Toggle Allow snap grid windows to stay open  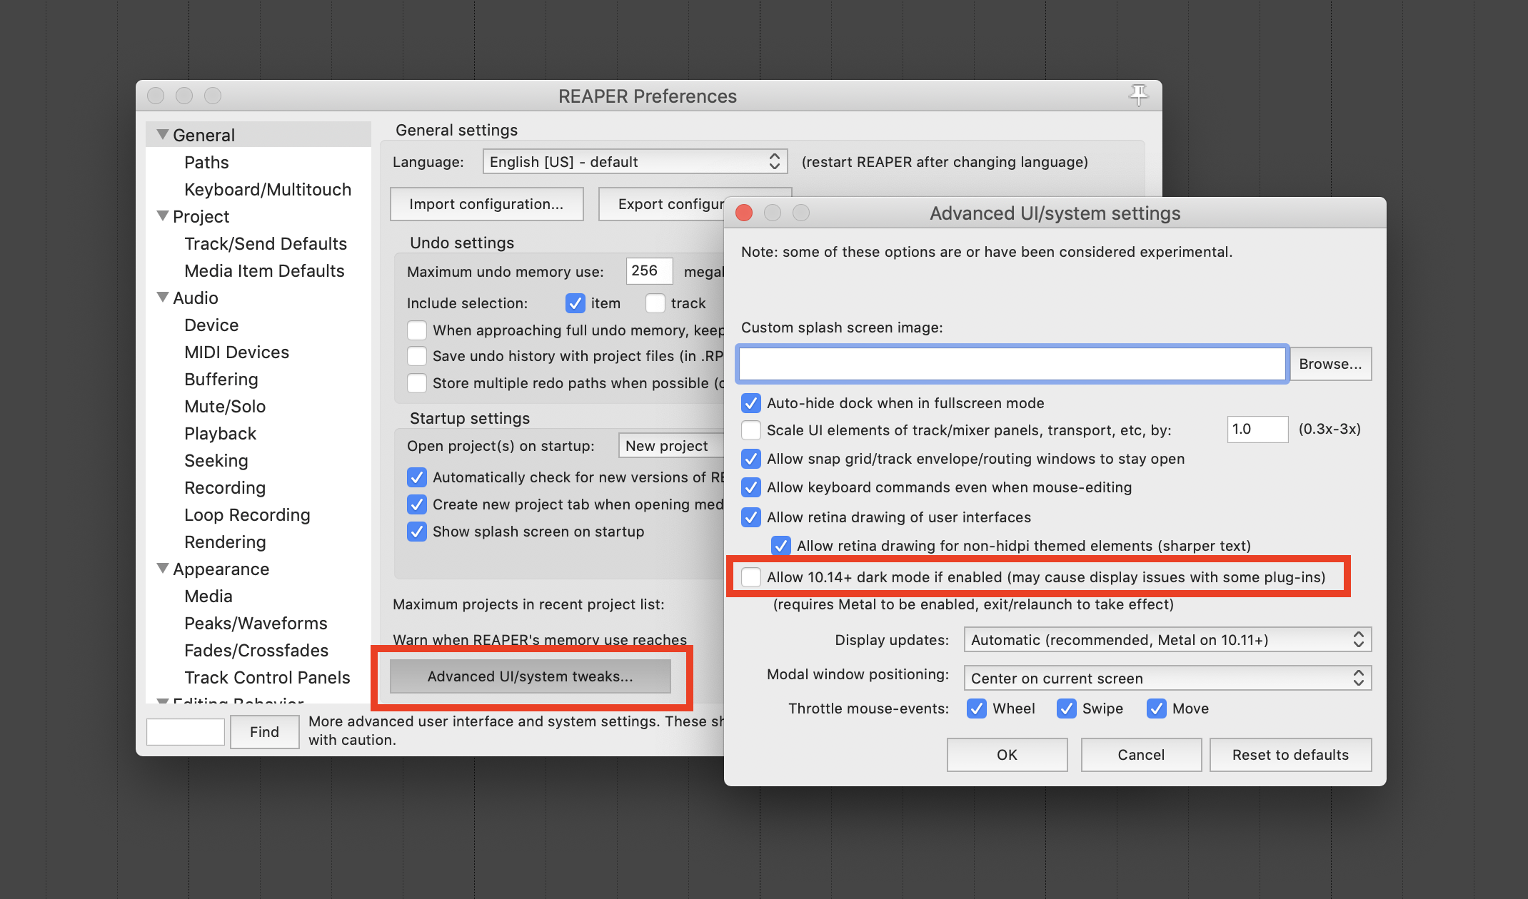tap(751, 459)
